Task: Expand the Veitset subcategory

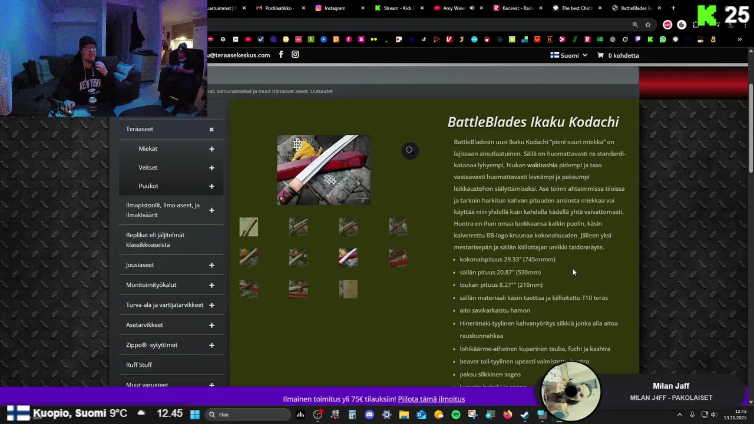Action: coord(211,168)
